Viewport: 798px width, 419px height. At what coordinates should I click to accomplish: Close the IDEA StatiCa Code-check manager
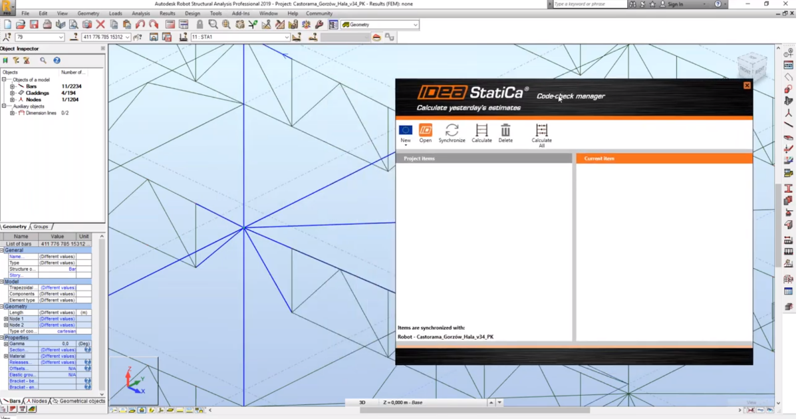click(747, 85)
